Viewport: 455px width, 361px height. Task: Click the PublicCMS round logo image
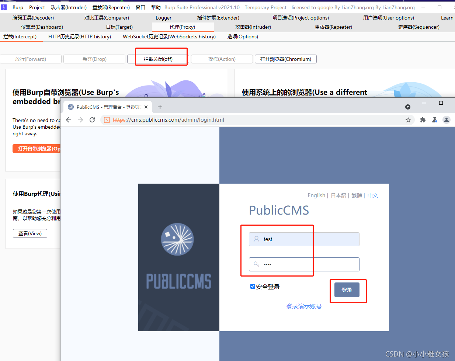178,239
